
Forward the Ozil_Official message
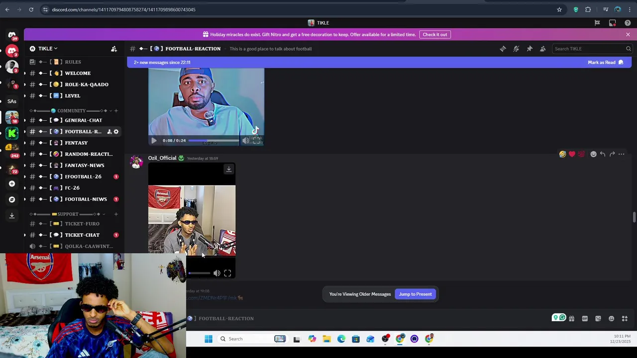point(612,154)
